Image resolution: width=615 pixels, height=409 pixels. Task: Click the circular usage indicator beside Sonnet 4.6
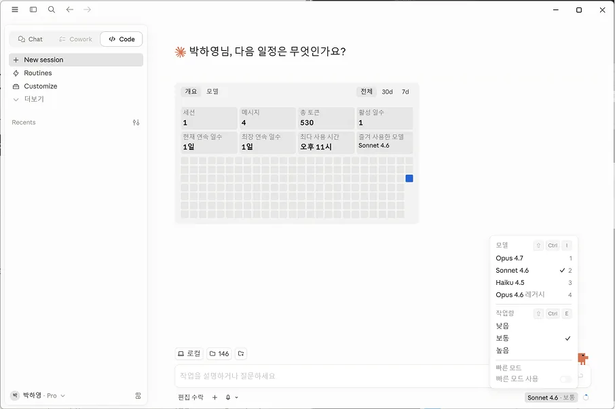(x=586, y=397)
